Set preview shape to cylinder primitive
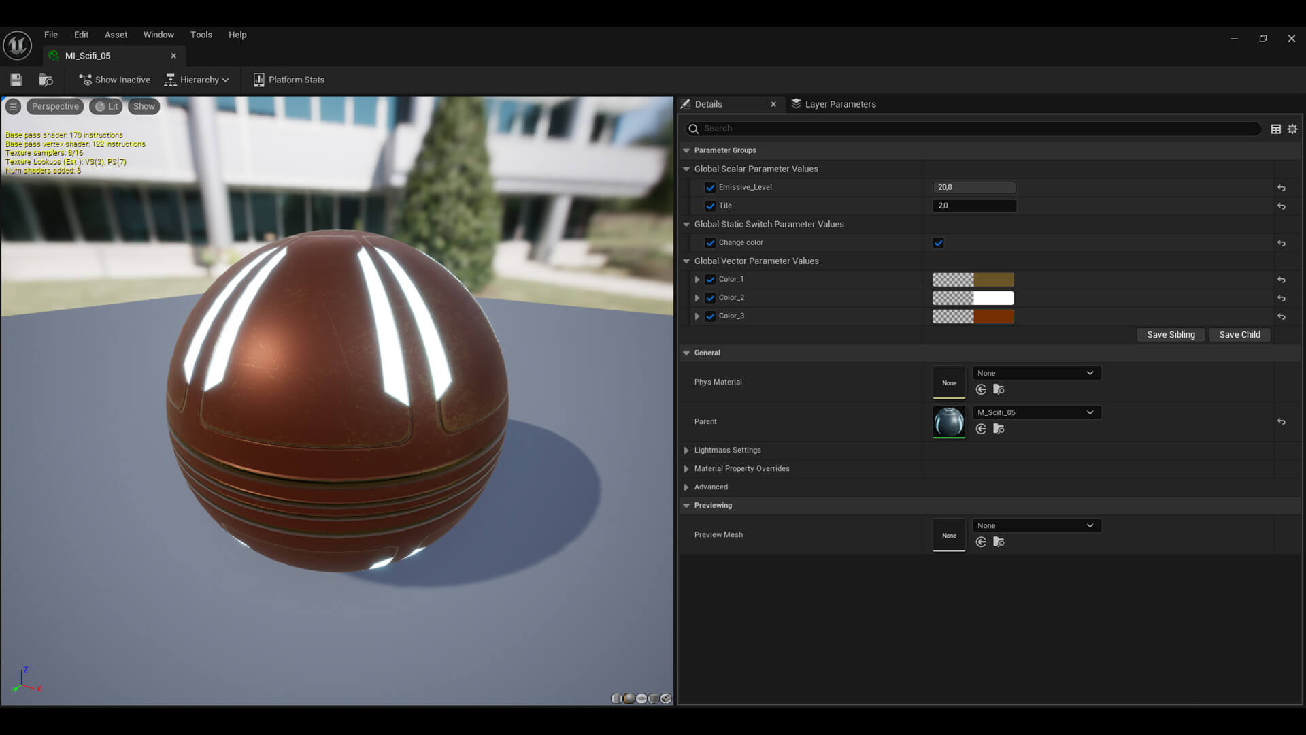This screenshot has height=735, width=1306. point(616,698)
